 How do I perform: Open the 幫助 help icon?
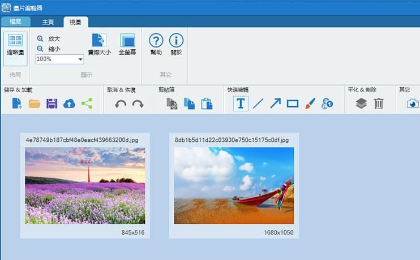[x=156, y=40]
